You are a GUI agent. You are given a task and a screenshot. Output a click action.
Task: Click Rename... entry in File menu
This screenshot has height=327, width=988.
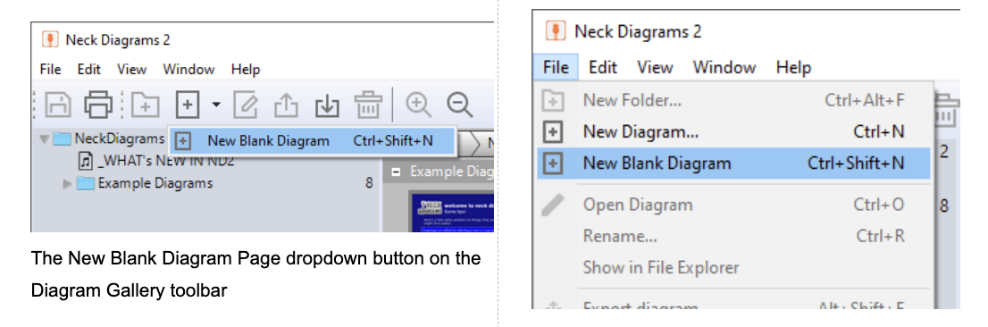(x=734, y=236)
